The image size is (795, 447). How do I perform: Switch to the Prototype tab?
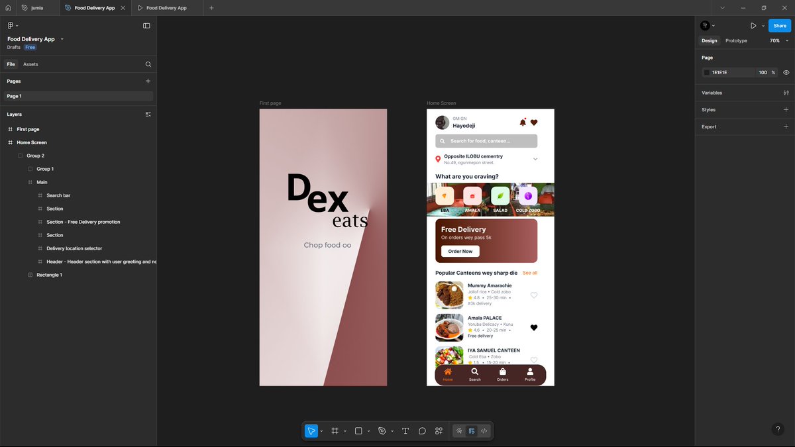pos(736,40)
